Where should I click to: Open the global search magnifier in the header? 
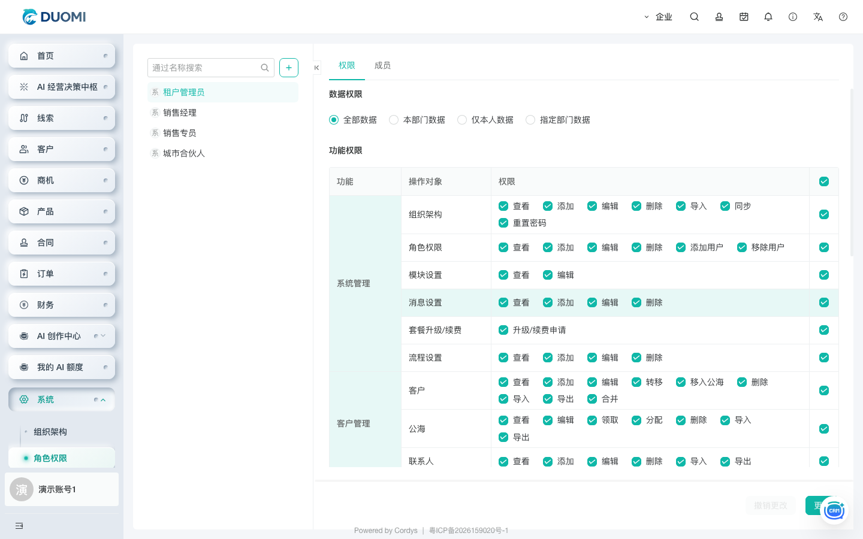pos(695,17)
